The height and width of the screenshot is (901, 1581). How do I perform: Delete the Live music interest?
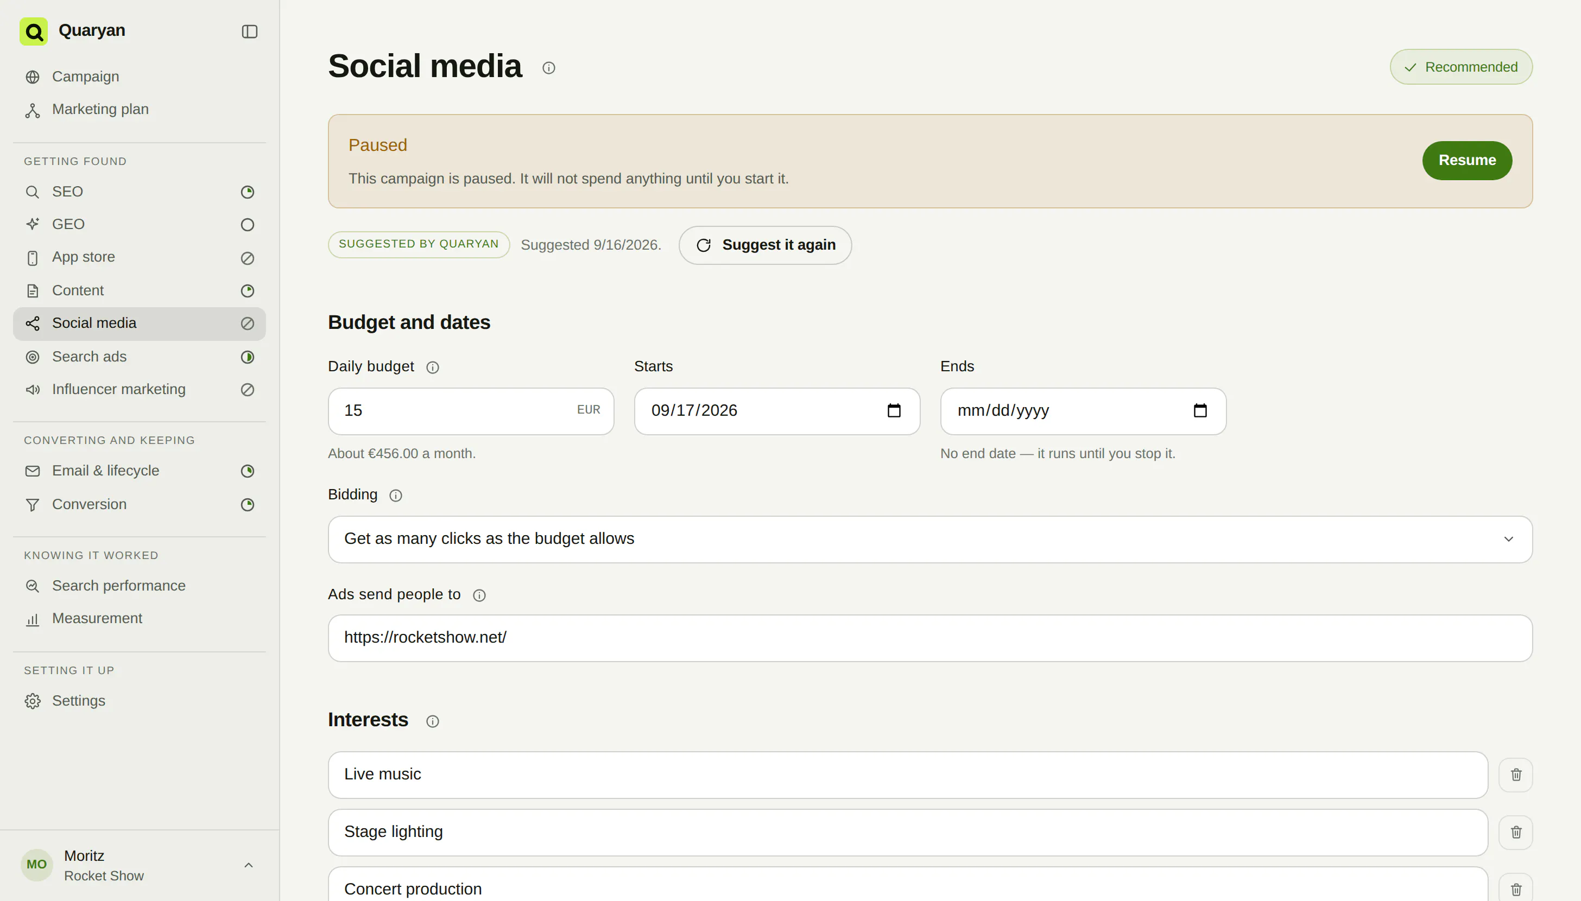[x=1515, y=775]
